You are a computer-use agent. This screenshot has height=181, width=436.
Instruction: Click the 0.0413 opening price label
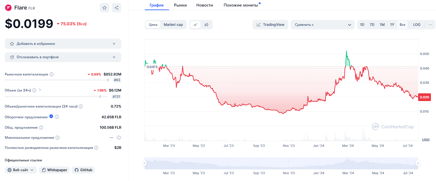coord(152,67)
